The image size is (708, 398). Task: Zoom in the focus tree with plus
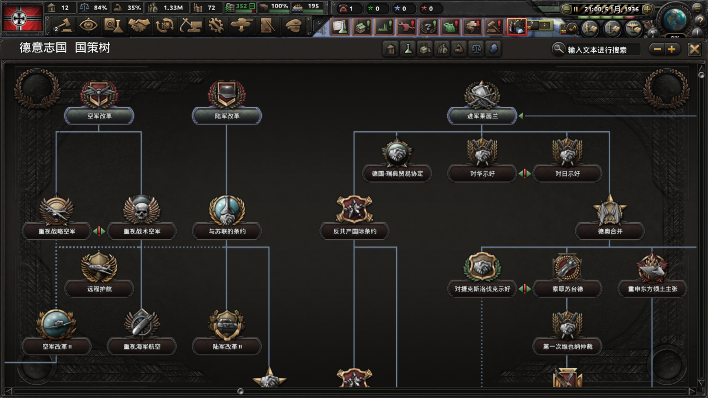[671, 49]
